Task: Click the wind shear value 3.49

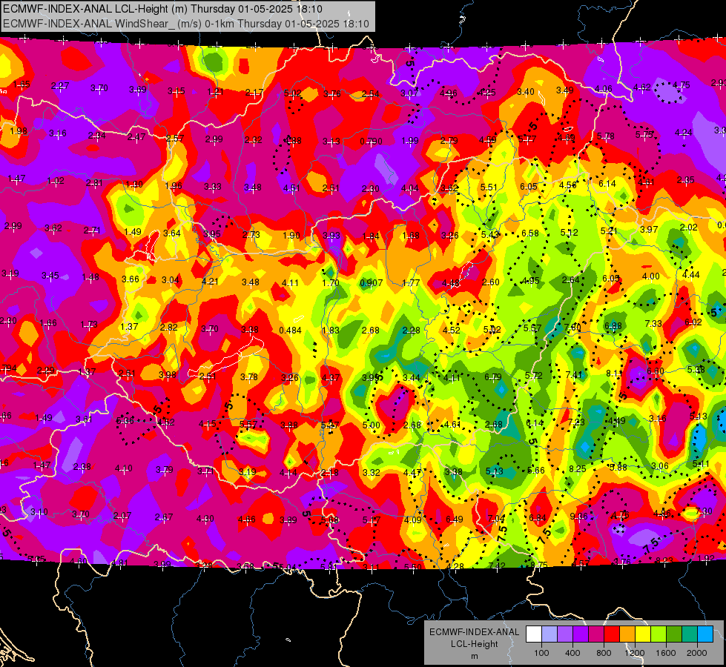Action: 565,90
